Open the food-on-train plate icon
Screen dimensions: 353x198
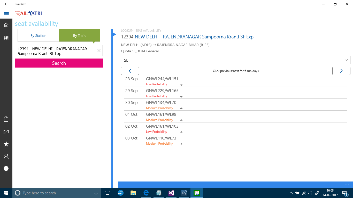6,38
